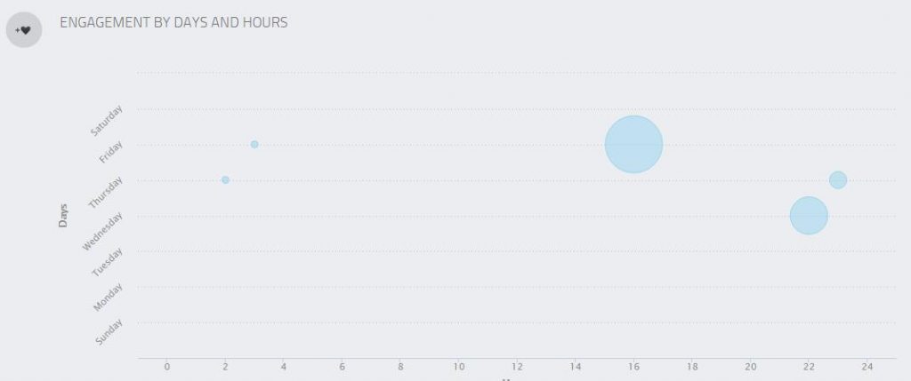Click the Engagement by Days and Hours title
Viewport: 911px width, 381px height.
173,23
